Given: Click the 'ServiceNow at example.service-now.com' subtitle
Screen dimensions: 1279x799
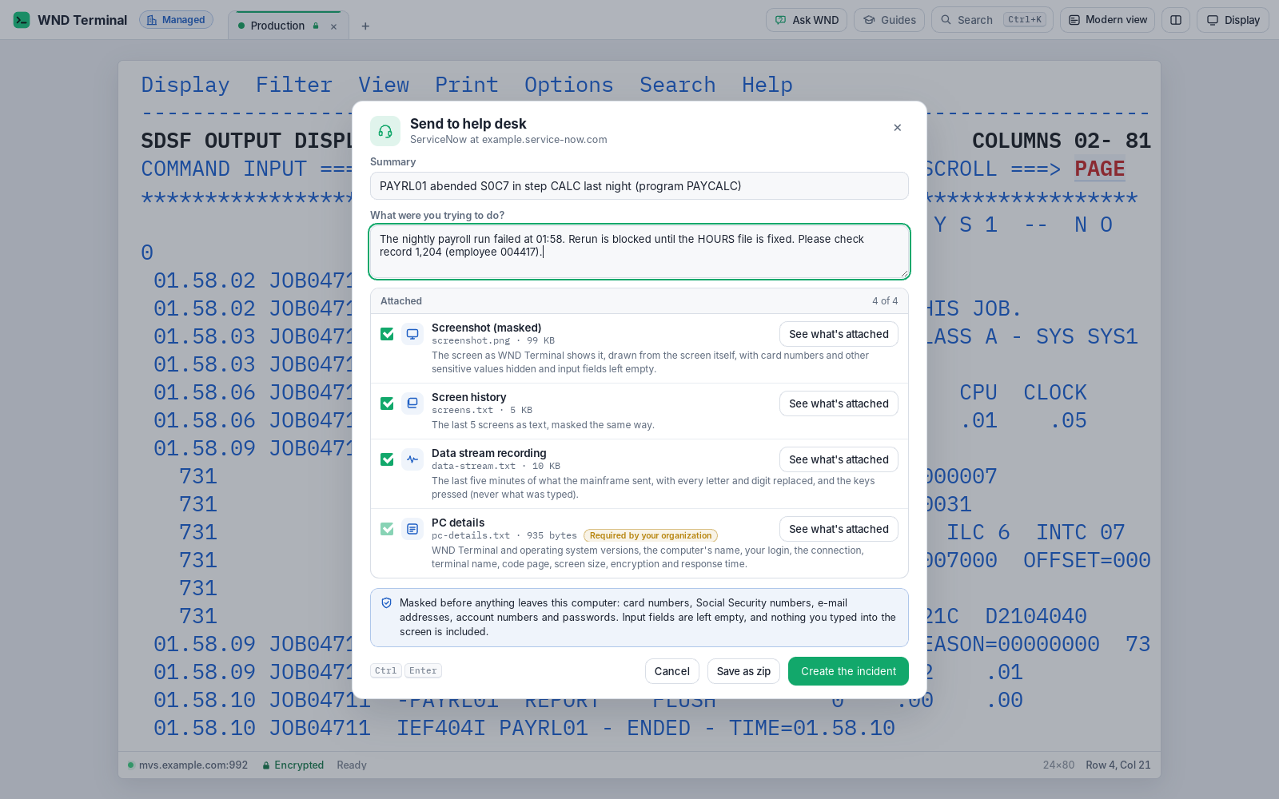Looking at the screenshot, I should (x=508, y=140).
